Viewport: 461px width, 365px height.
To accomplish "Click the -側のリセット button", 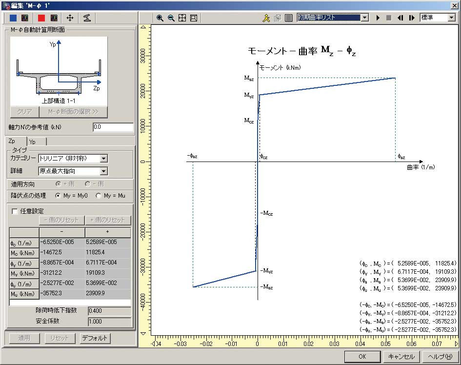I will click(62, 220).
